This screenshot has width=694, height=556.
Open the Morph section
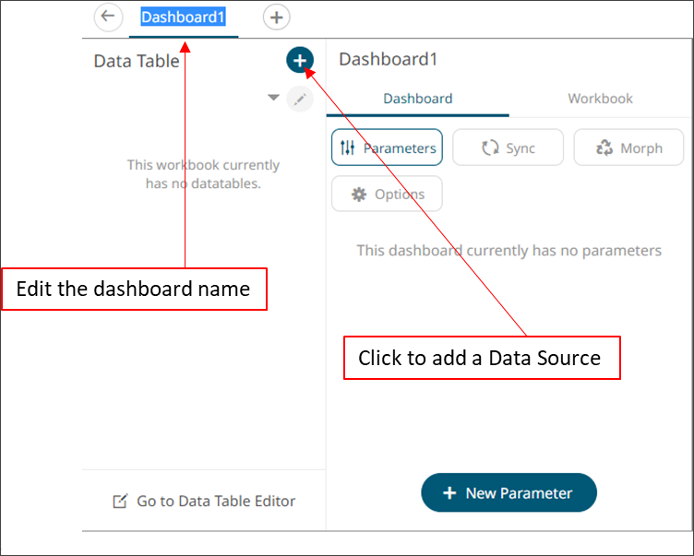(x=628, y=148)
